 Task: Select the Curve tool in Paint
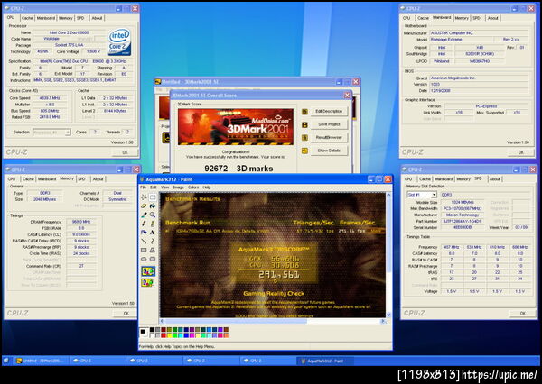[x=153, y=242]
